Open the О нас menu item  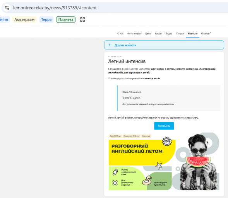120,34
